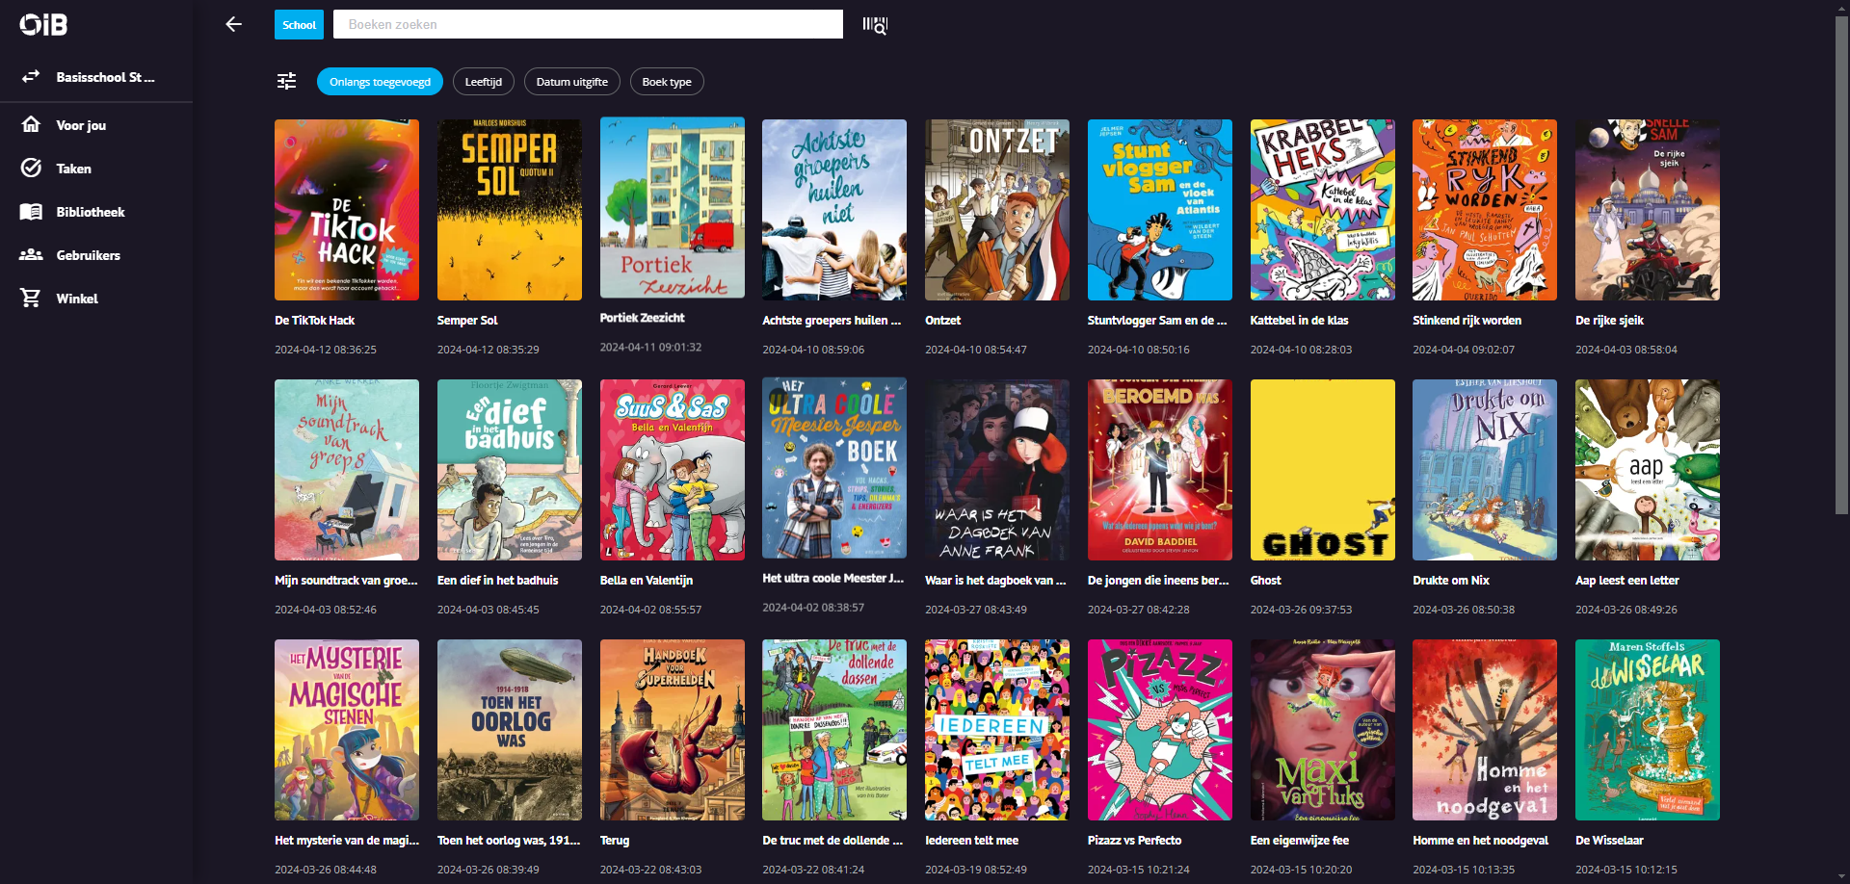Image resolution: width=1850 pixels, height=884 pixels.
Task: Click the Taken checkmark icon
Action: pyautogui.click(x=31, y=168)
